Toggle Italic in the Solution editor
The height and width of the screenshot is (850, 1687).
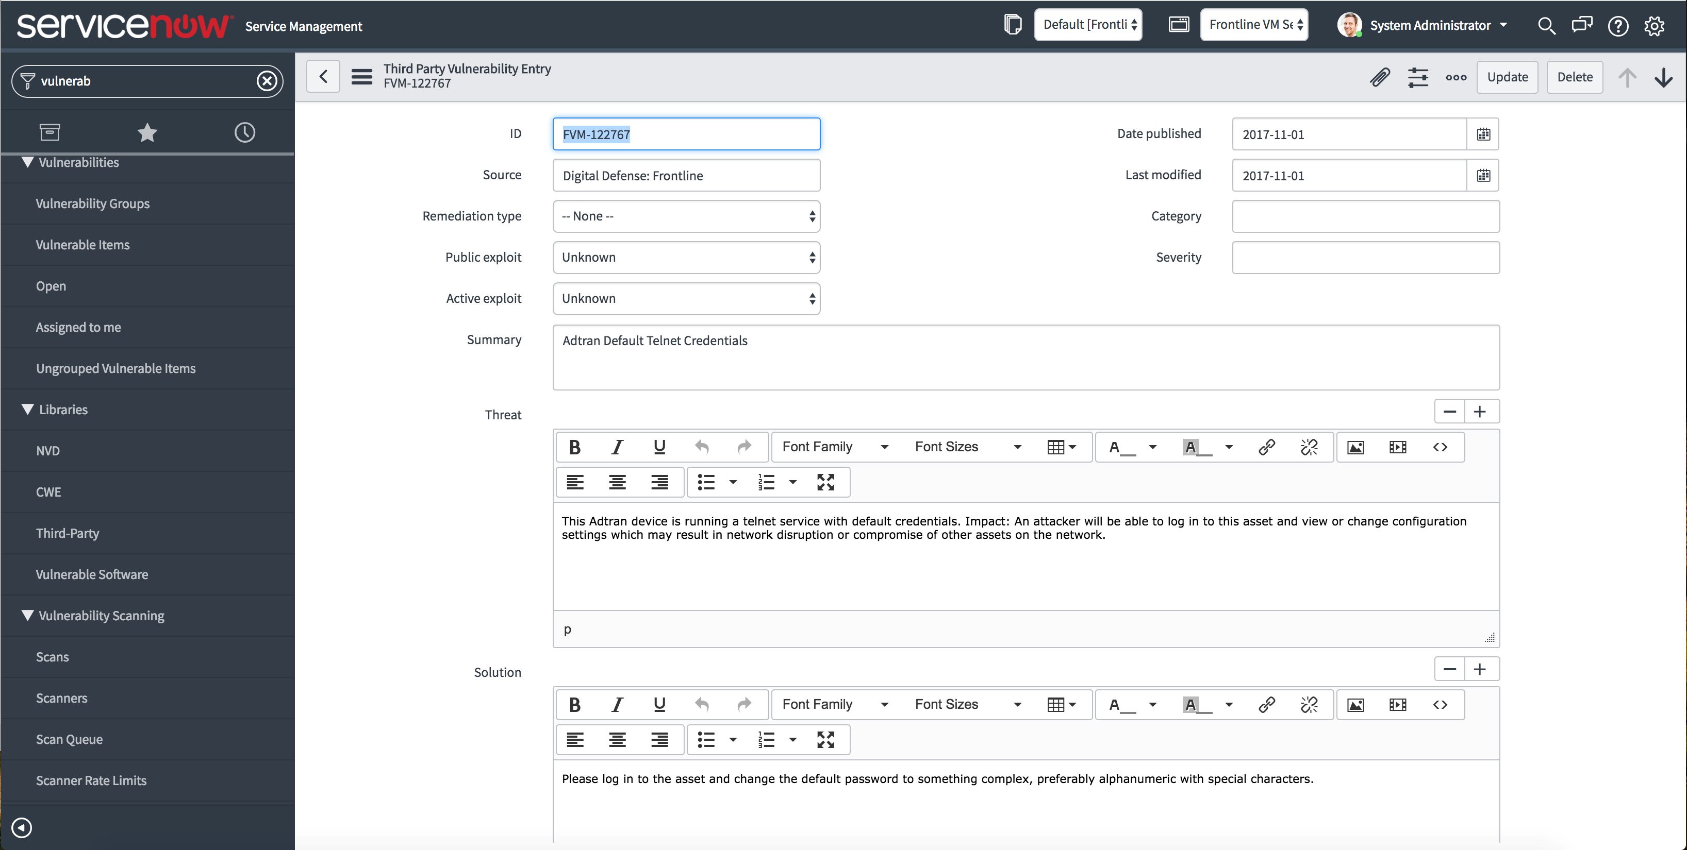pyautogui.click(x=617, y=705)
